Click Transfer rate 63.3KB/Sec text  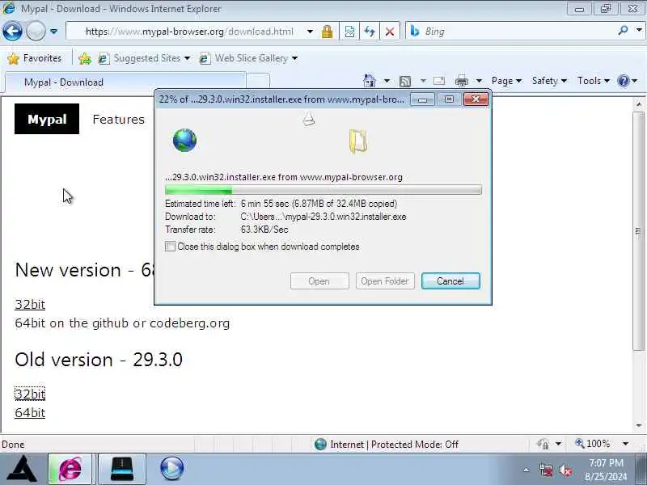[226, 230]
